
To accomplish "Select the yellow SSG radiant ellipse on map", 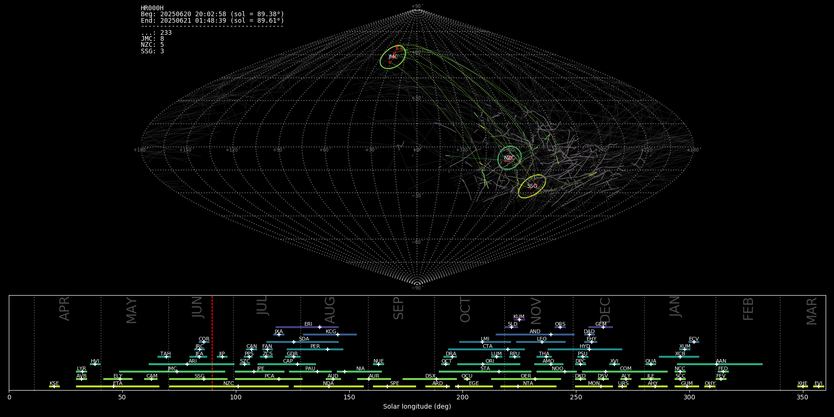I will pyautogui.click(x=532, y=186).
